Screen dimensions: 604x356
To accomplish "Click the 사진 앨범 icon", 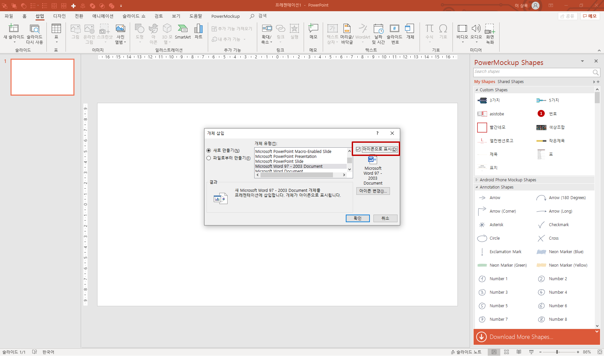I will (x=121, y=29).
